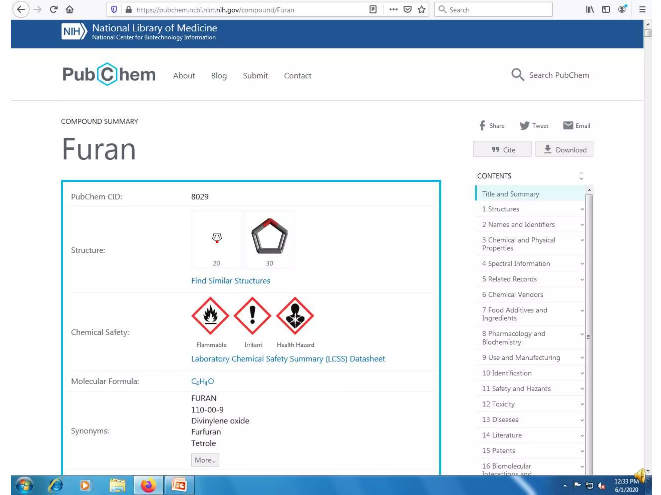The width and height of the screenshot is (661, 495).
Task: Collapse the CONTENTS panel toggle arrows
Action: point(581,176)
